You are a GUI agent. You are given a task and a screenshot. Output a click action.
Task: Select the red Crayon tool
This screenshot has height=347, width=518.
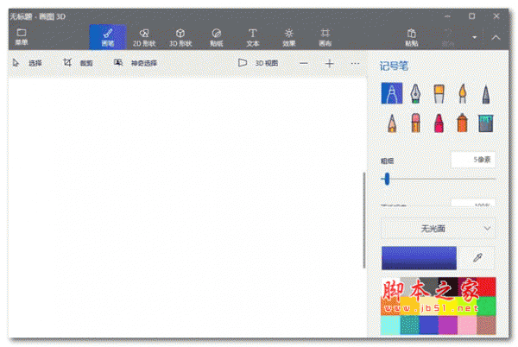click(x=439, y=123)
